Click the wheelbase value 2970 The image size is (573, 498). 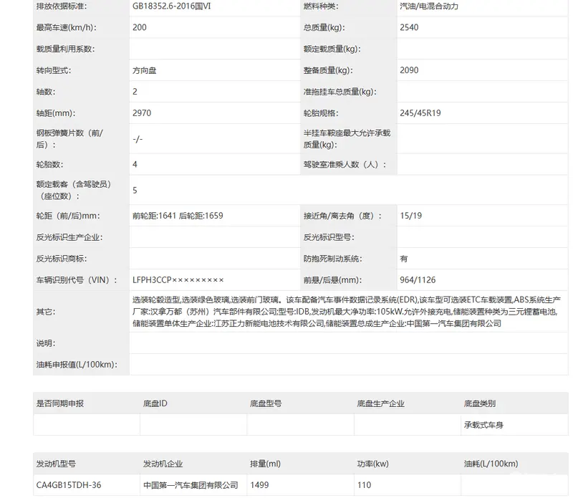(142, 112)
